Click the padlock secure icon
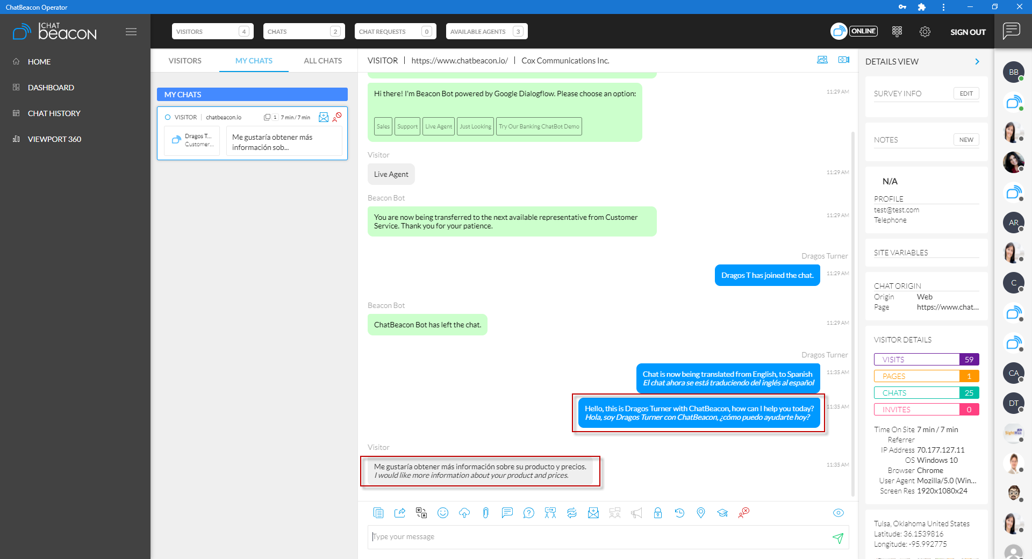Viewport: 1032px width, 559px height. [658, 513]
